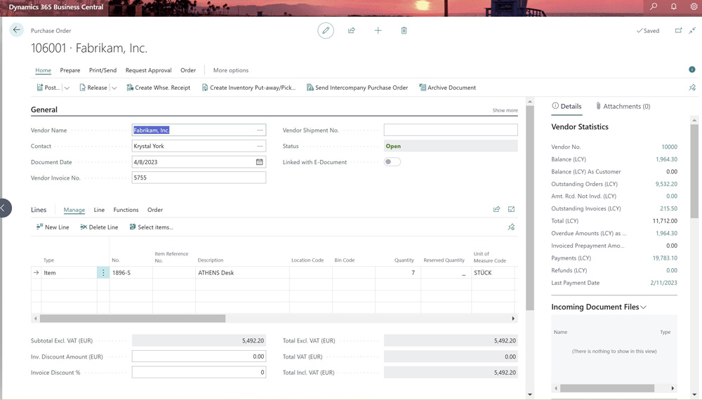Open vendor number 10000 link
Image resolution: width=702 pixels, height=400 pixels.
669,147
